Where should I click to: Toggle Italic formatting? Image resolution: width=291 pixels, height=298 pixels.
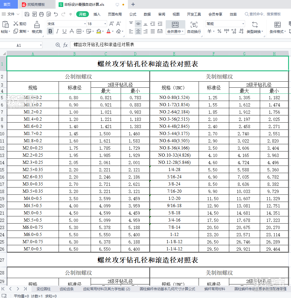57,31
